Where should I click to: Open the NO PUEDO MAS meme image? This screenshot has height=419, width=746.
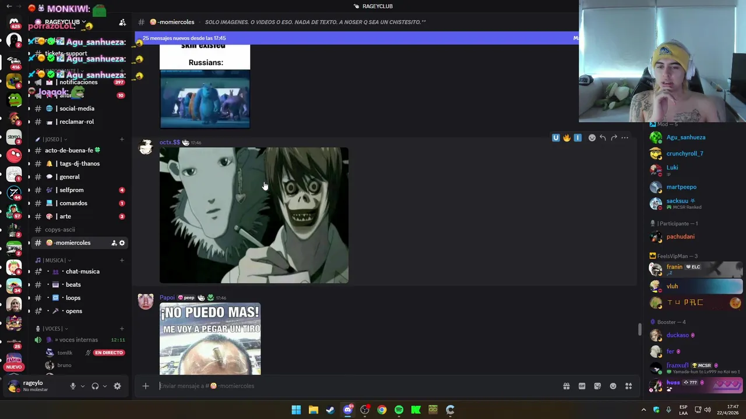click(x=210, y=339)
